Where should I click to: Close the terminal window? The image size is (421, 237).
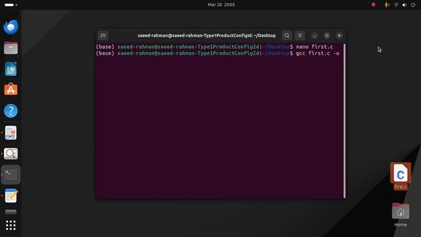click(x=339, y=36)
